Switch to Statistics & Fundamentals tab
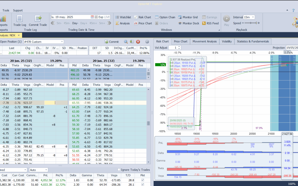Screen dimensions: 298x186 point(253,41)
